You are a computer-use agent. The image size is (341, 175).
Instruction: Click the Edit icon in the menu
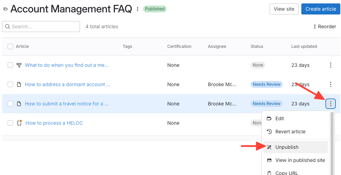pos(270,119)
